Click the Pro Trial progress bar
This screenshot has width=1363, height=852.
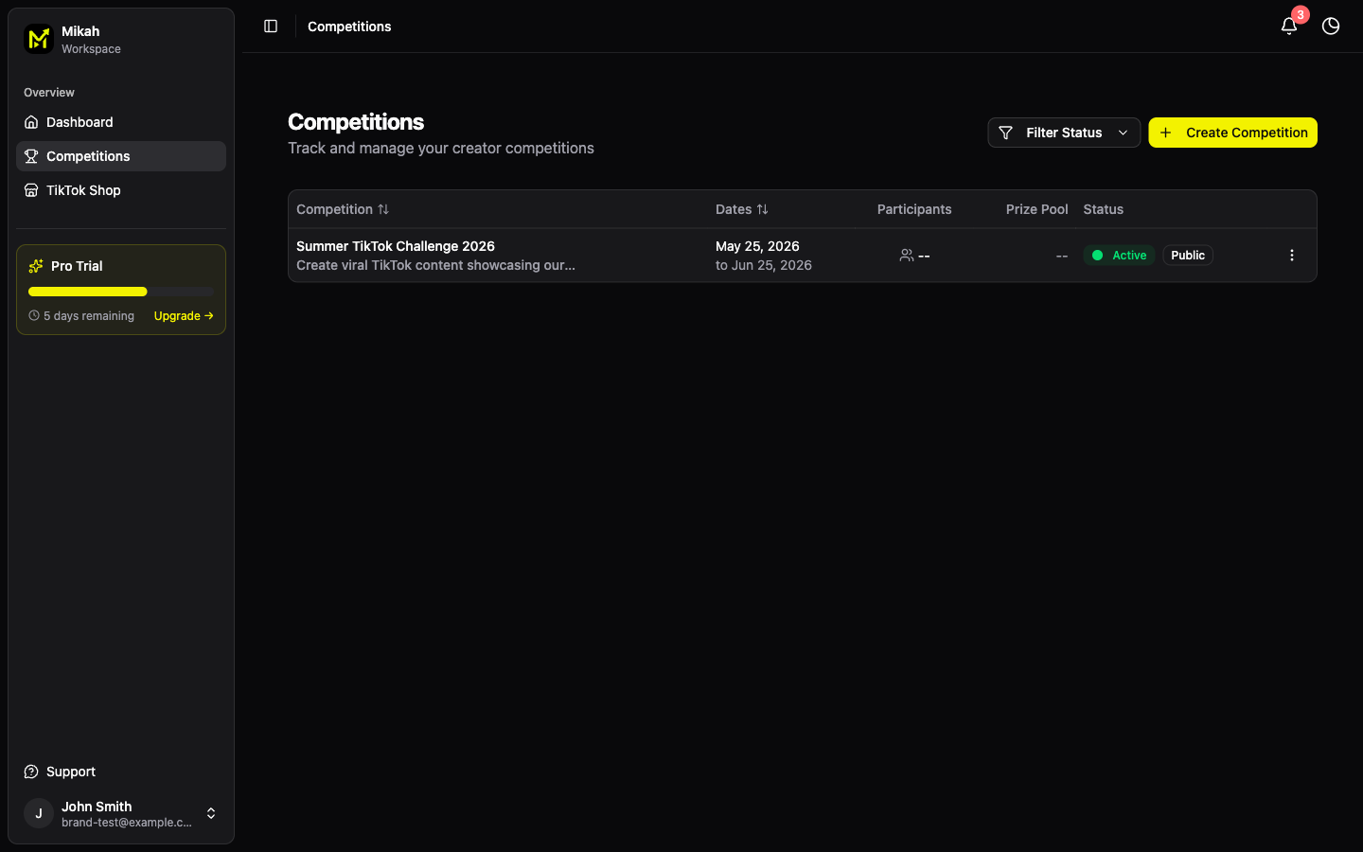(121, 292)
